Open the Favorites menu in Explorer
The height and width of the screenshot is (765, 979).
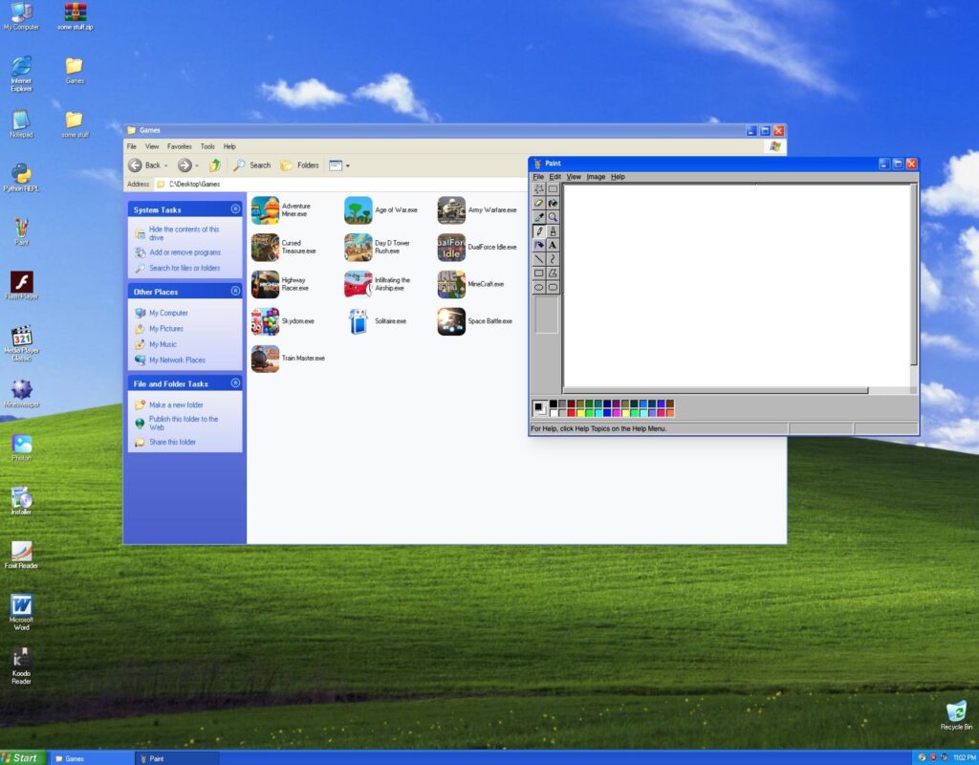point(179,146)
